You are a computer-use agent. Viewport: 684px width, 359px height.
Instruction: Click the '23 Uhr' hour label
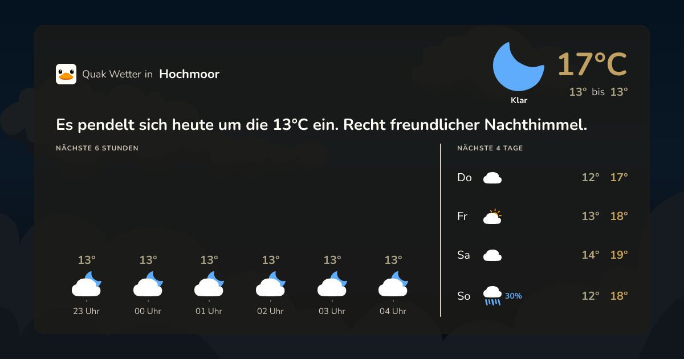coord(87,311)
